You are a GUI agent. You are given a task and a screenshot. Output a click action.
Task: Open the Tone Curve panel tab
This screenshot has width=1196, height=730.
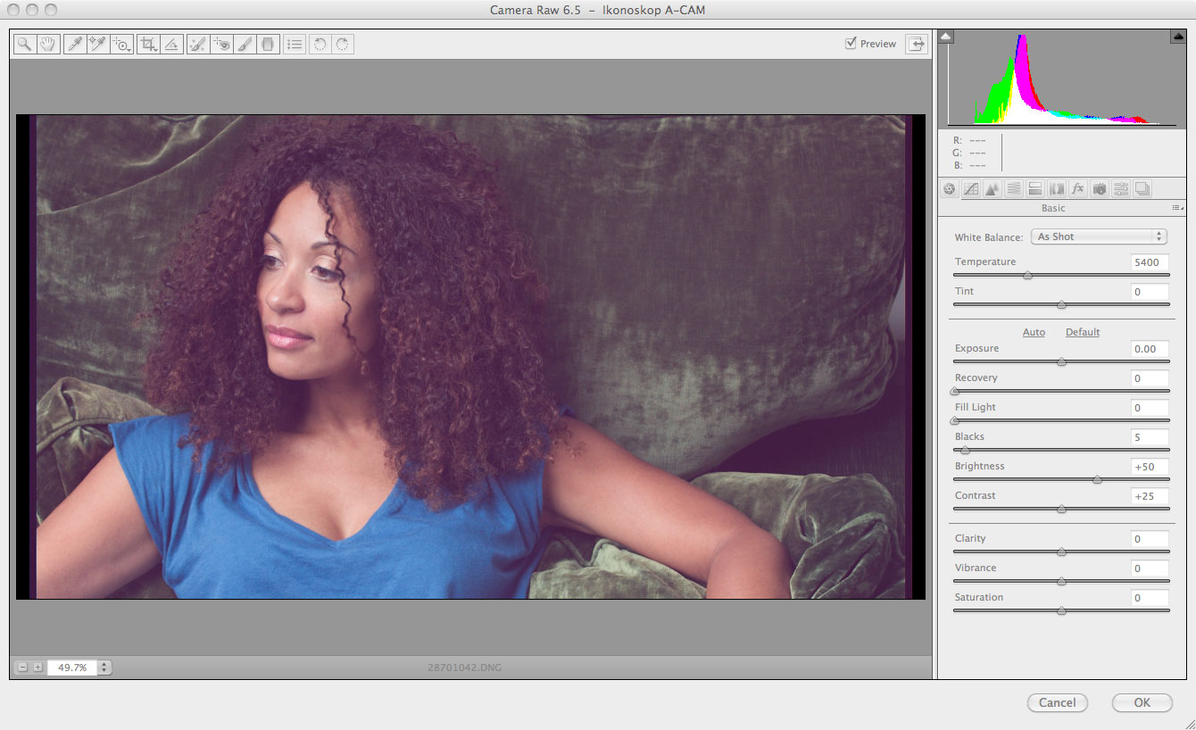click(970, 188)
